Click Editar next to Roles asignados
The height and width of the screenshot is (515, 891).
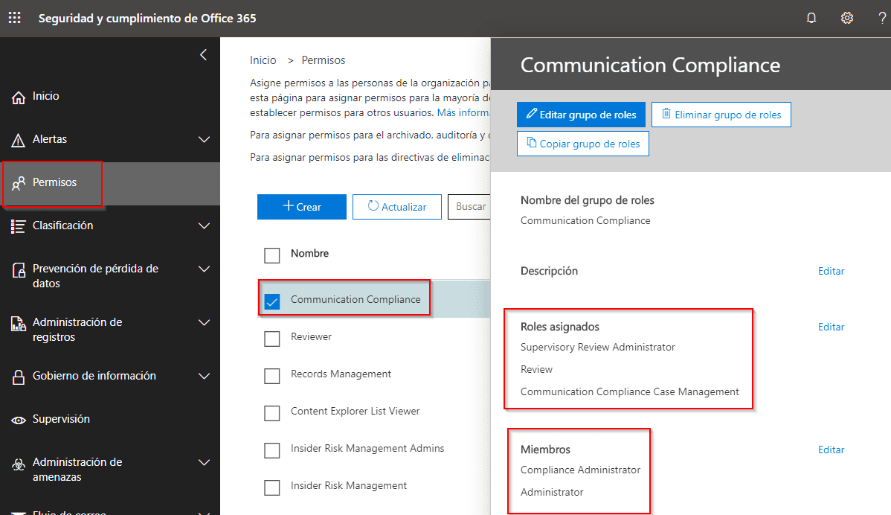[x=831, y=327]
